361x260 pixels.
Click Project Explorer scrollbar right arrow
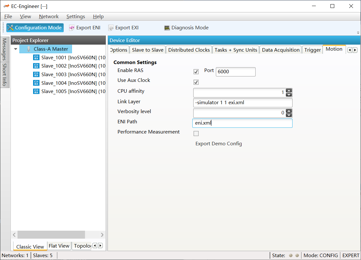[102, 235]
